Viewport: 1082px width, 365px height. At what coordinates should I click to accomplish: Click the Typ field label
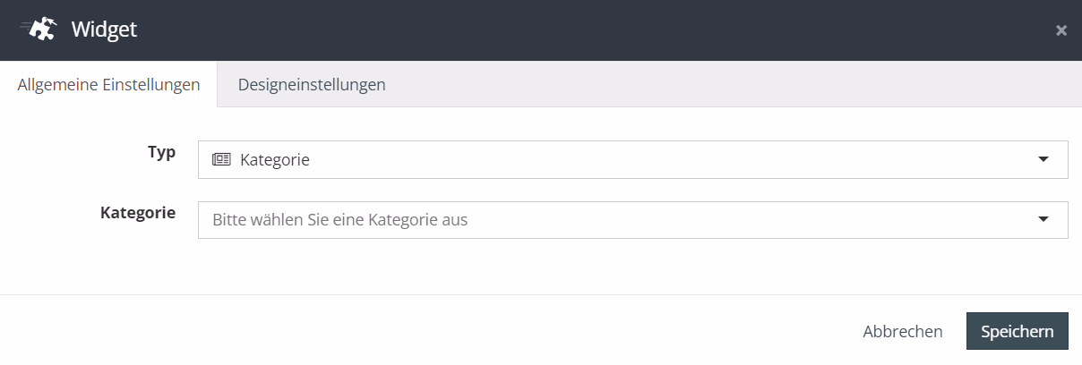(161, 152)
